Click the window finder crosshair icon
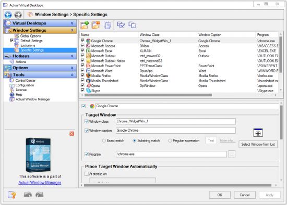 pyautogui.click(x=258, y=133)
